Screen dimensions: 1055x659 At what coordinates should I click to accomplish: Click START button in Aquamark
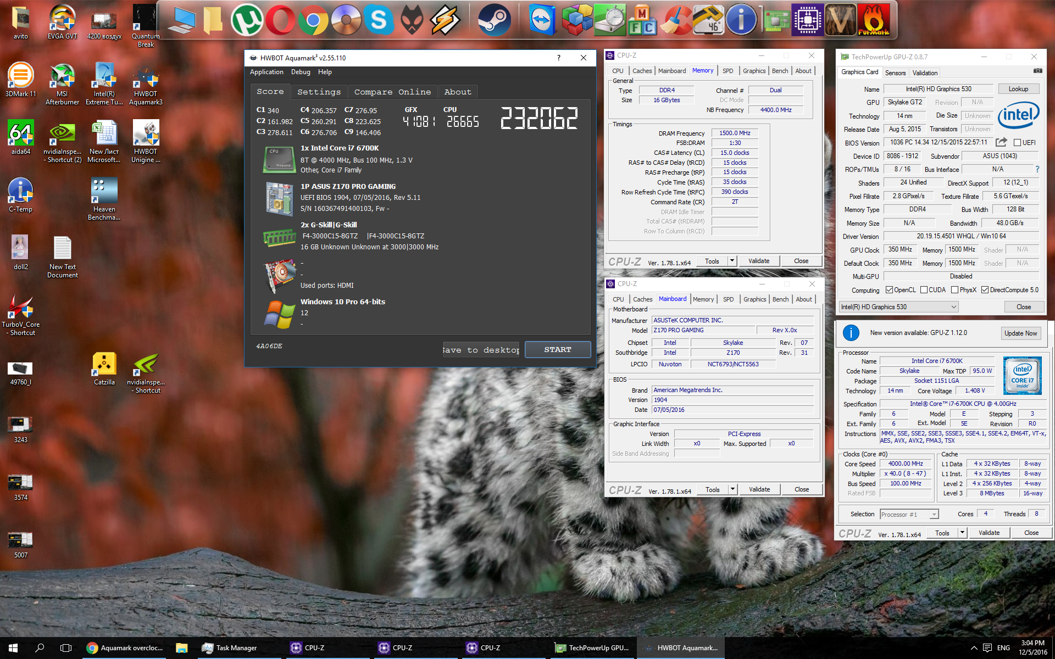[558, 350]
